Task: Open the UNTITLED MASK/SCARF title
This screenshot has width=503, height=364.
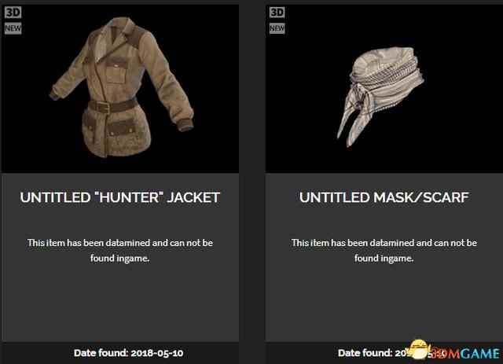Action: 384,197
